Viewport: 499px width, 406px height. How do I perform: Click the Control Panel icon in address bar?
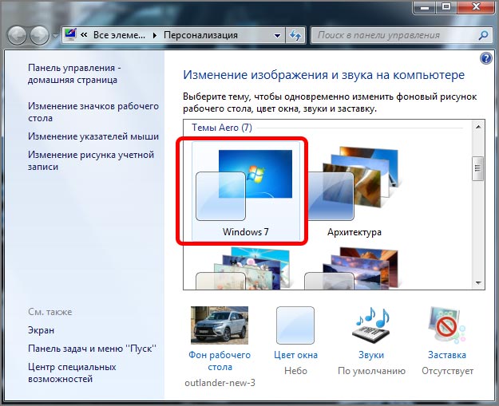point(70,34)
